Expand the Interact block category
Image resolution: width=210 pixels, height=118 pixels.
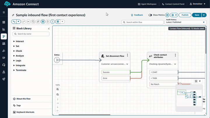(20, 41)
